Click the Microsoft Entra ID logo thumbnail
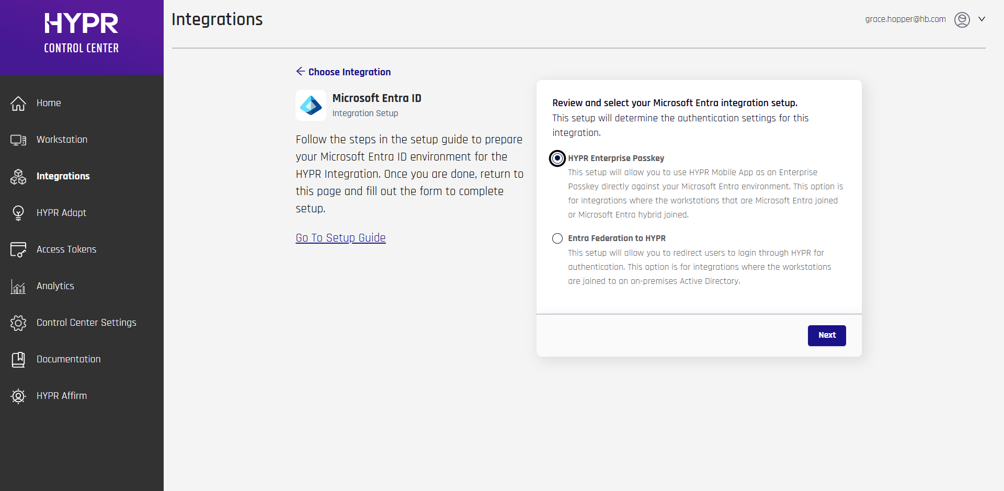Screen dimensions: 1004x491 click(x=311, y=106)
